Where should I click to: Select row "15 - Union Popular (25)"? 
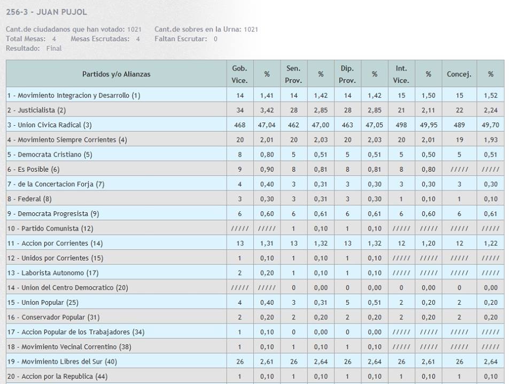click(x=255, y=302)
